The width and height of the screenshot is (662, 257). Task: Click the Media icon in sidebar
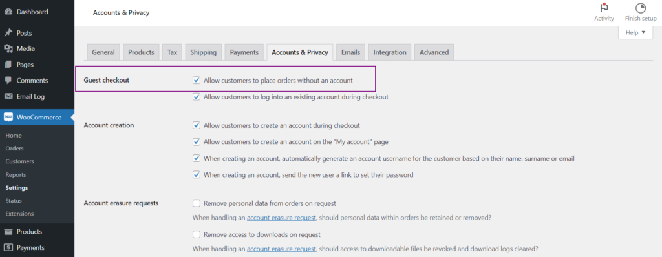click(x=8, y=49)
